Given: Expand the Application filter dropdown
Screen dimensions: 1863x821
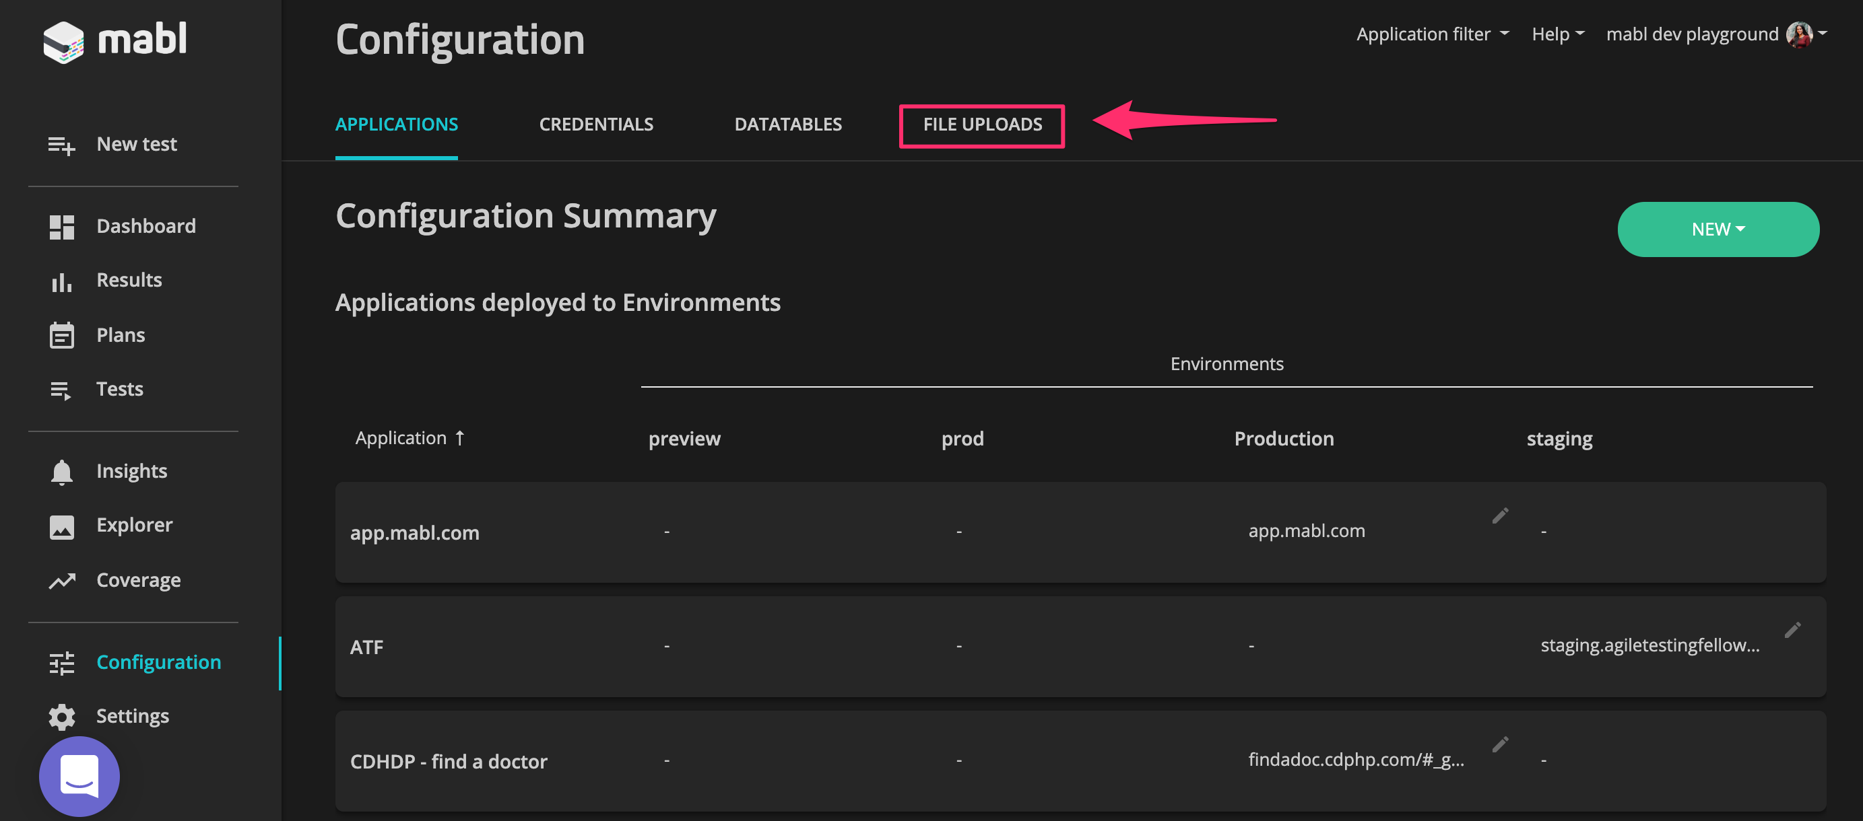Looking at the screenshot, I should tap(1432, 34).
